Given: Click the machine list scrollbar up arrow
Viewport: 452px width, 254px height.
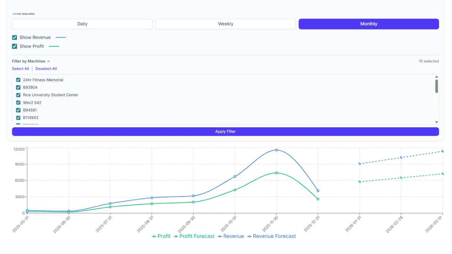Looking at the screenshot, I should coord(436,76).
